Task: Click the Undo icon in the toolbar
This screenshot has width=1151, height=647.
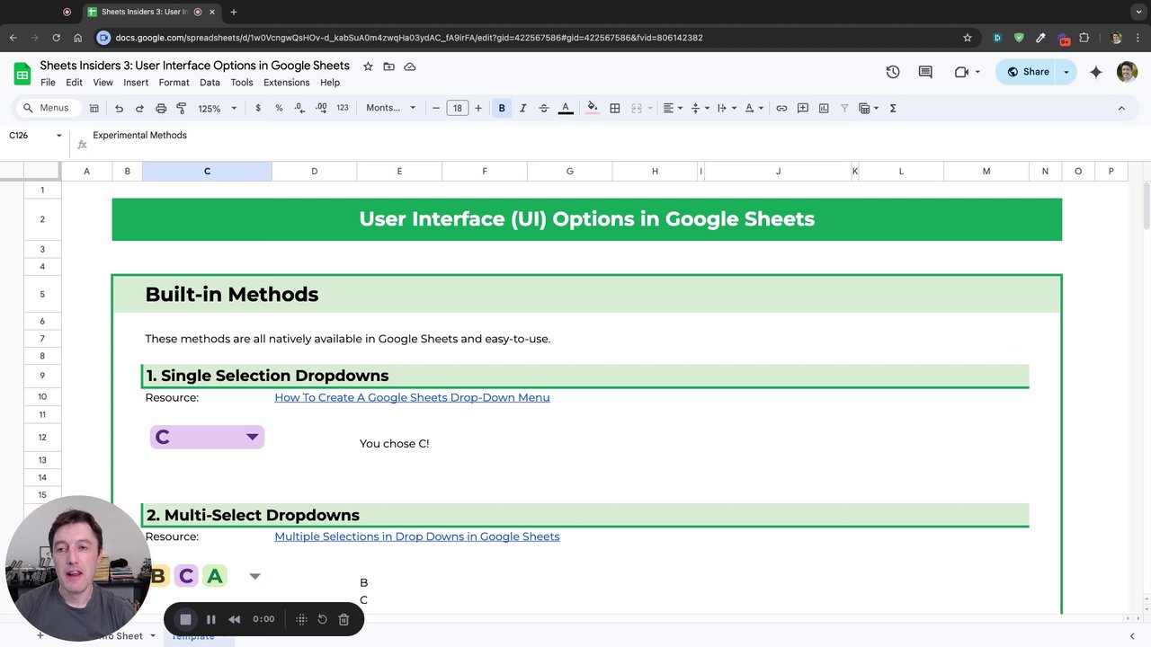Action: (119, 108)
